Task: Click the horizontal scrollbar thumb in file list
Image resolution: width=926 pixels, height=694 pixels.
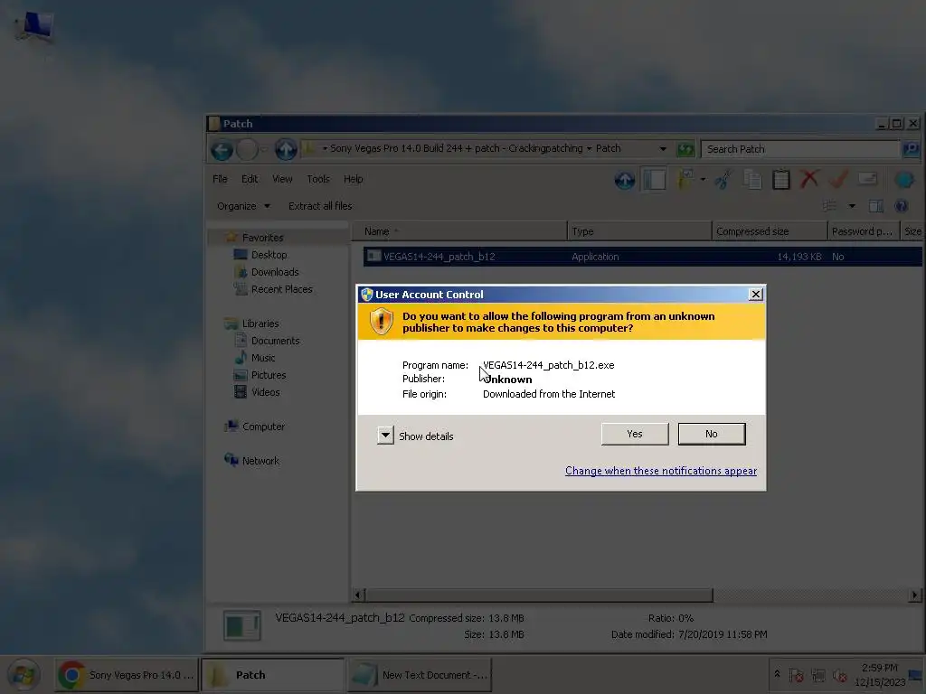Action: point(539,595)
